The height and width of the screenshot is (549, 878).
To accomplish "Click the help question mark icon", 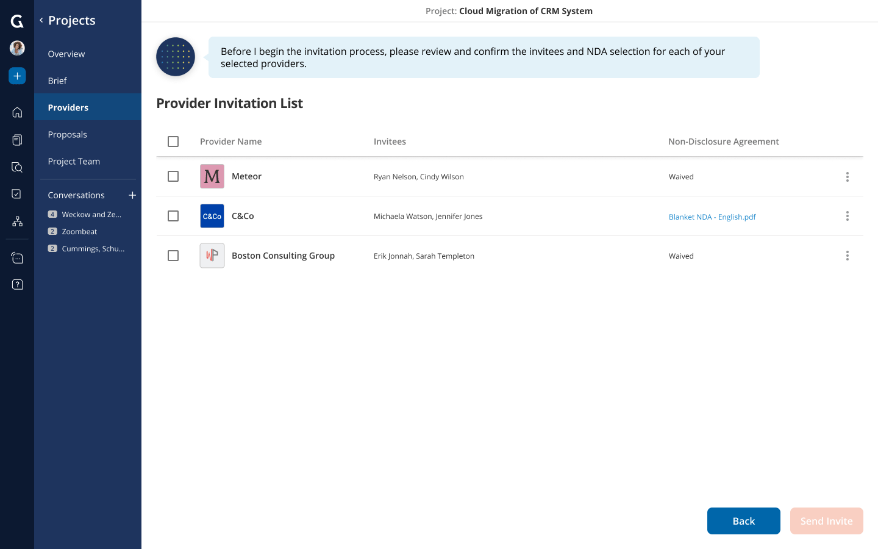I will [x=17, y=284].
